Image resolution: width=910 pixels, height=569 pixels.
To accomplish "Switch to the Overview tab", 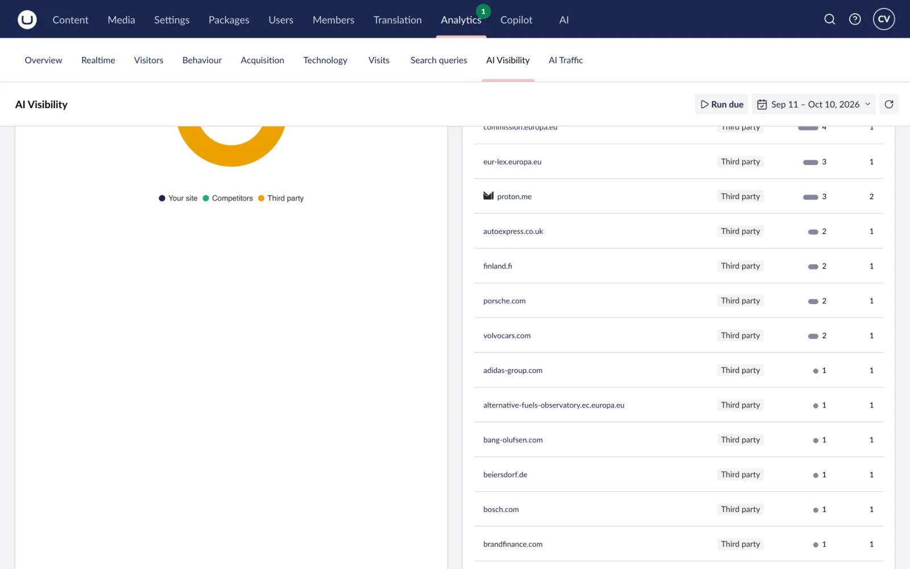I will point(44,60).
